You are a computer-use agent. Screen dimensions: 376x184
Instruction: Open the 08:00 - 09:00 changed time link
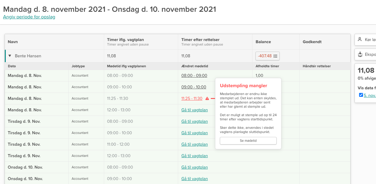[x=194, y=76]
